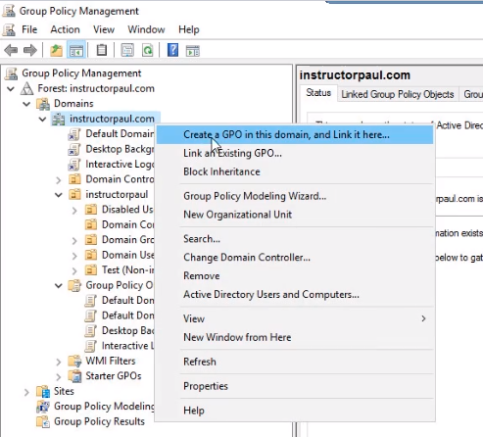This screenshot has width=483, height=437.
Task: Click the Group Policy Modeling icon
Action: (x=43, y=407)
